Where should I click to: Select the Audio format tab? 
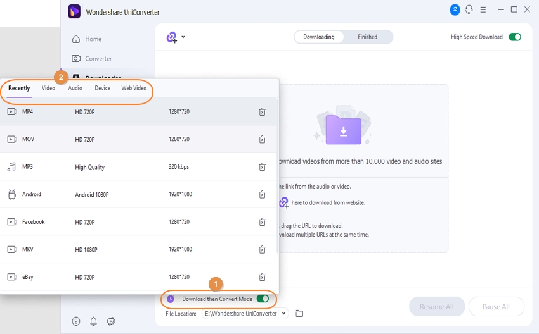click(75, 89)
